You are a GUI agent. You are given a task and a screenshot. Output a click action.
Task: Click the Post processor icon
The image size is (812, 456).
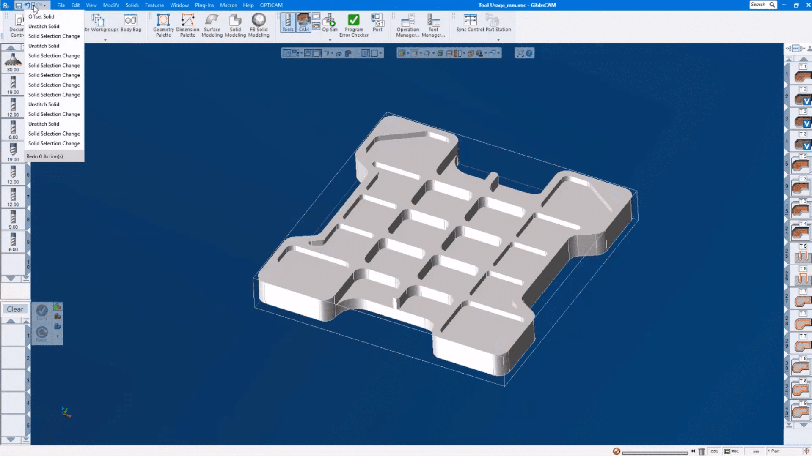pyautogui.click(x=377, y=23)
